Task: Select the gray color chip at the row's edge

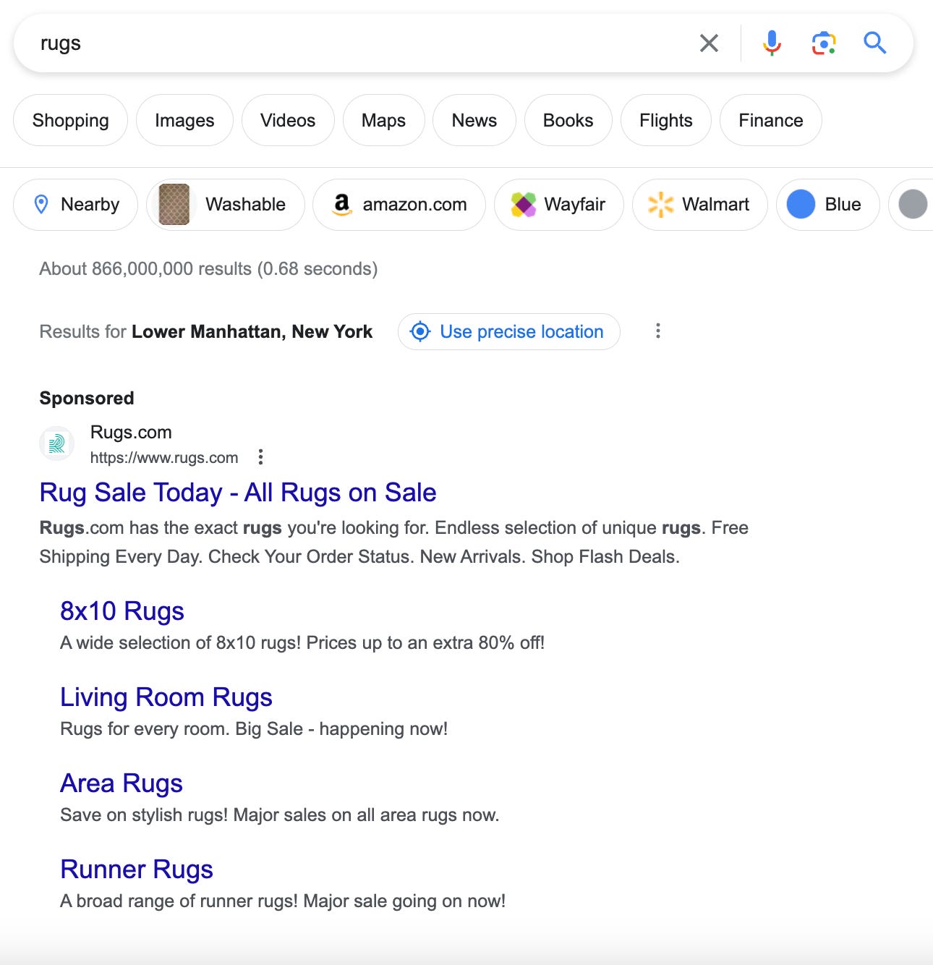Action: click(912, 205)
